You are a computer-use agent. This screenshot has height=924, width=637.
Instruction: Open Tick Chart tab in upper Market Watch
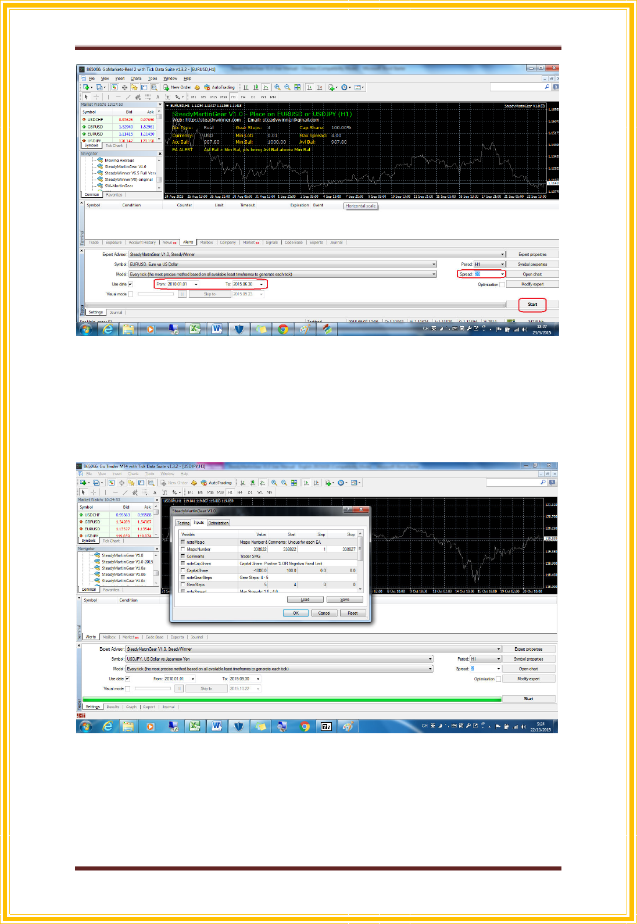pyautogui.click(x=114, y=146)
